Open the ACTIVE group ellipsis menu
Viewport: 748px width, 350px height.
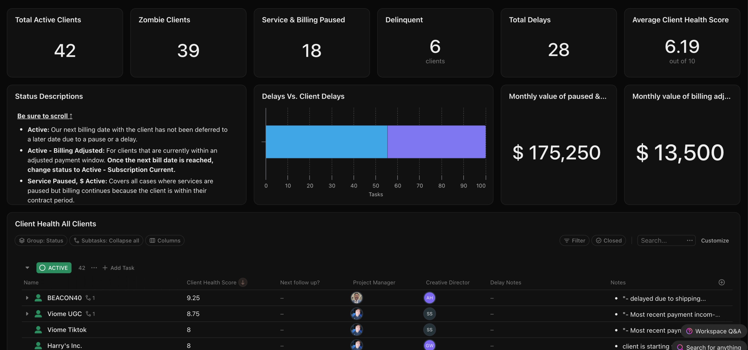(x=94, y=268)
